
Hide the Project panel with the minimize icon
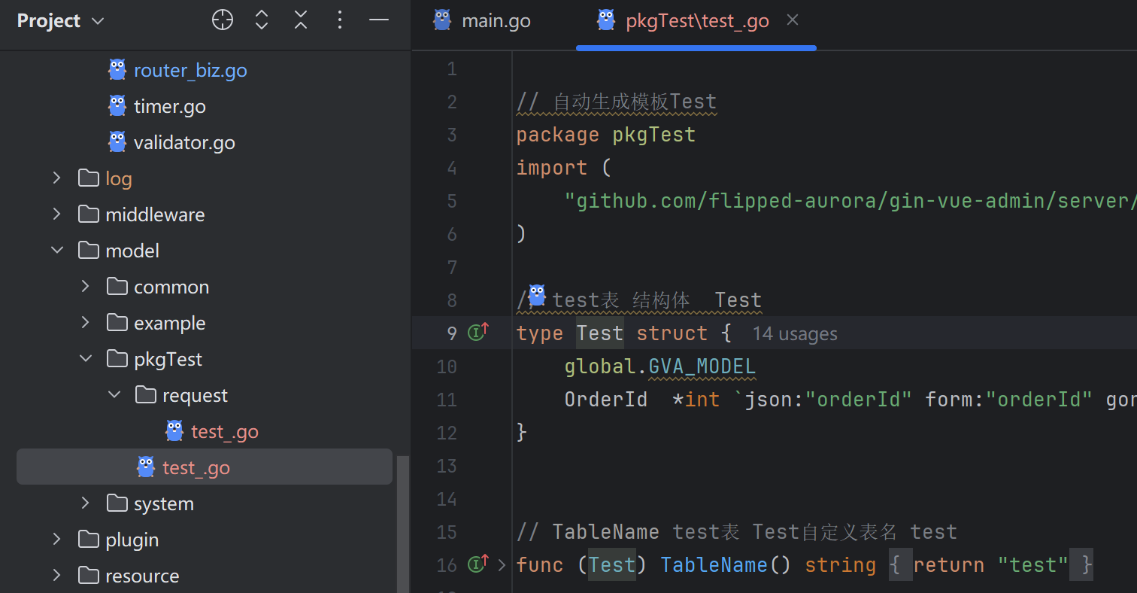pos(379,20)
